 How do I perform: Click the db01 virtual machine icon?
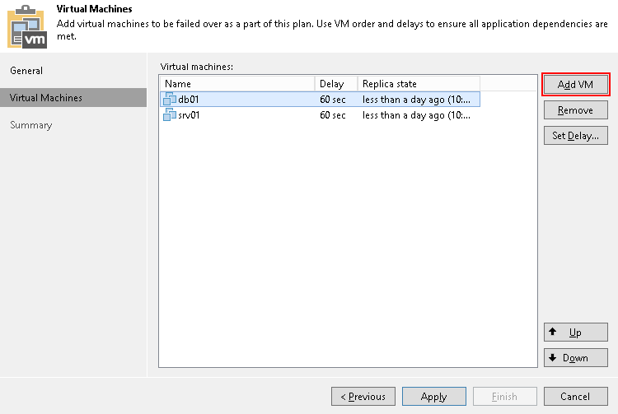(x=170, y=100)
